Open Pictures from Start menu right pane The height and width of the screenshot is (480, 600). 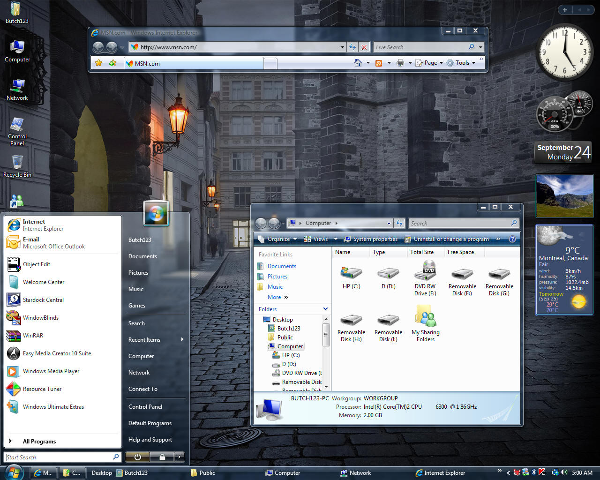coord(138,273)
